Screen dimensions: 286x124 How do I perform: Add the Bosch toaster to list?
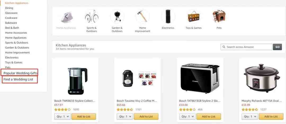tap(209, 117)
